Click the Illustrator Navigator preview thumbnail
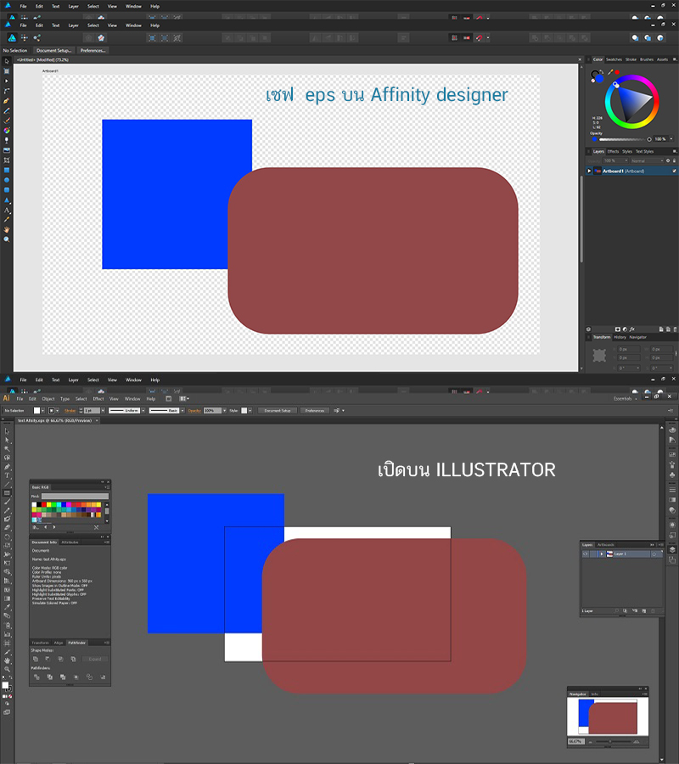 click(608, 717)
